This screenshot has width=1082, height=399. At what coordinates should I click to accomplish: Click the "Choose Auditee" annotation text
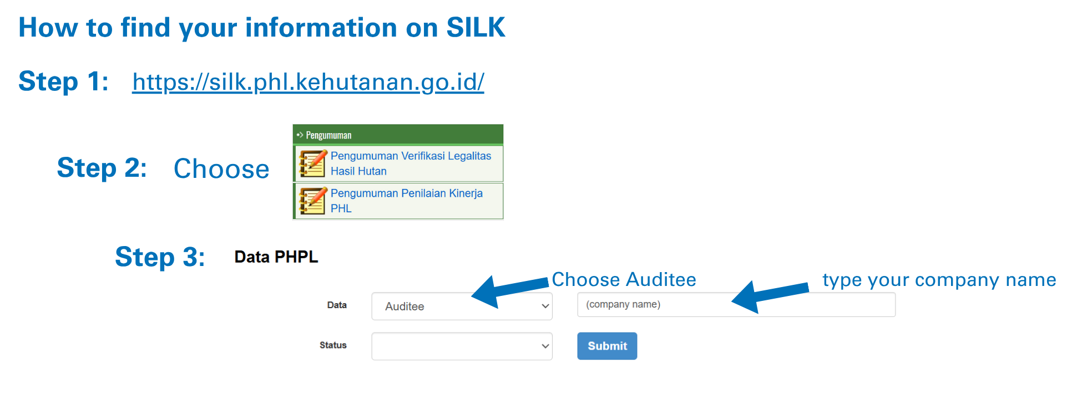point(624,280)
